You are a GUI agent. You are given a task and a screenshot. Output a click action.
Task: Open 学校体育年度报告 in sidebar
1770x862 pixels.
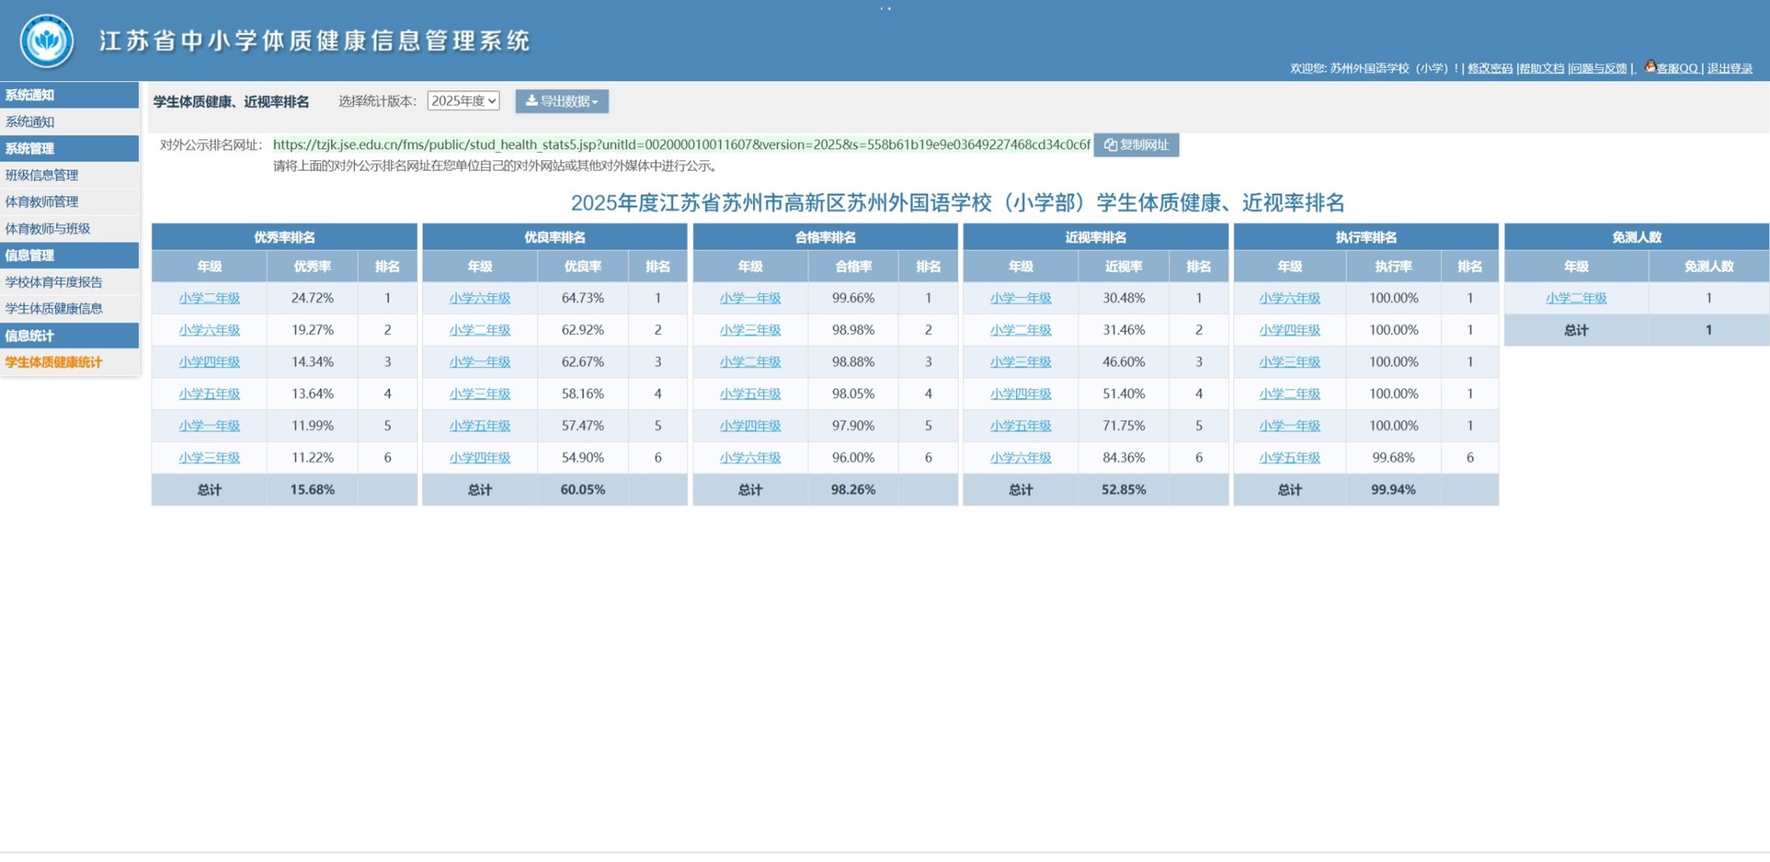point(53,282)
